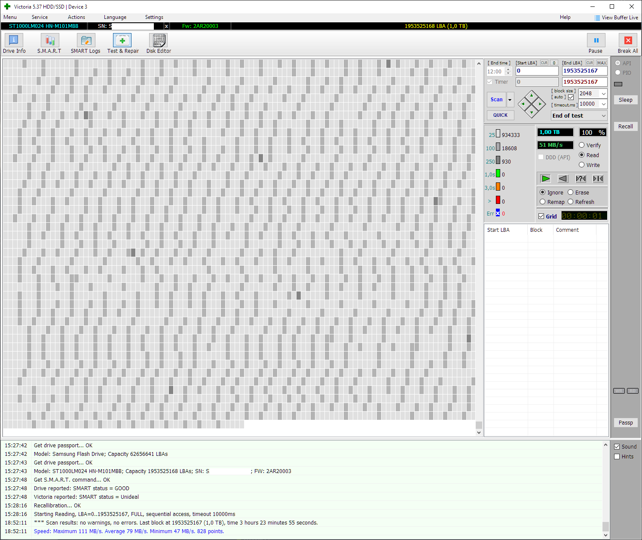
Task: Open the Actions menu
Action: [76, 17]
